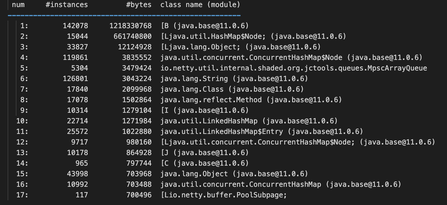Click the MpscArrayQueue netty class name
Screen dimensions: 447x205
click(x=294, y=68)
